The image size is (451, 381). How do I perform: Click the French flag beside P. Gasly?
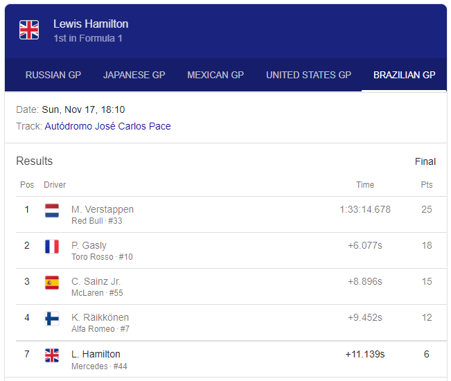(52, 246)
